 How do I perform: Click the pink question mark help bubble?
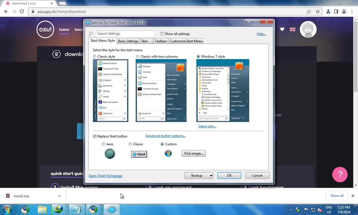pos(340,174)
